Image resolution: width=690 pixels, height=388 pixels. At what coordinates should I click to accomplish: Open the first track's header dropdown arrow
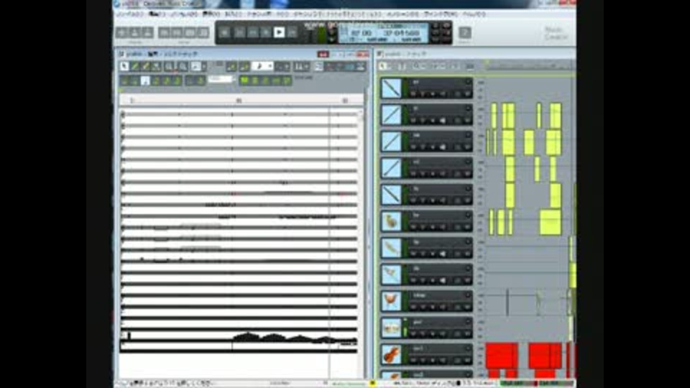pos(468,82)
